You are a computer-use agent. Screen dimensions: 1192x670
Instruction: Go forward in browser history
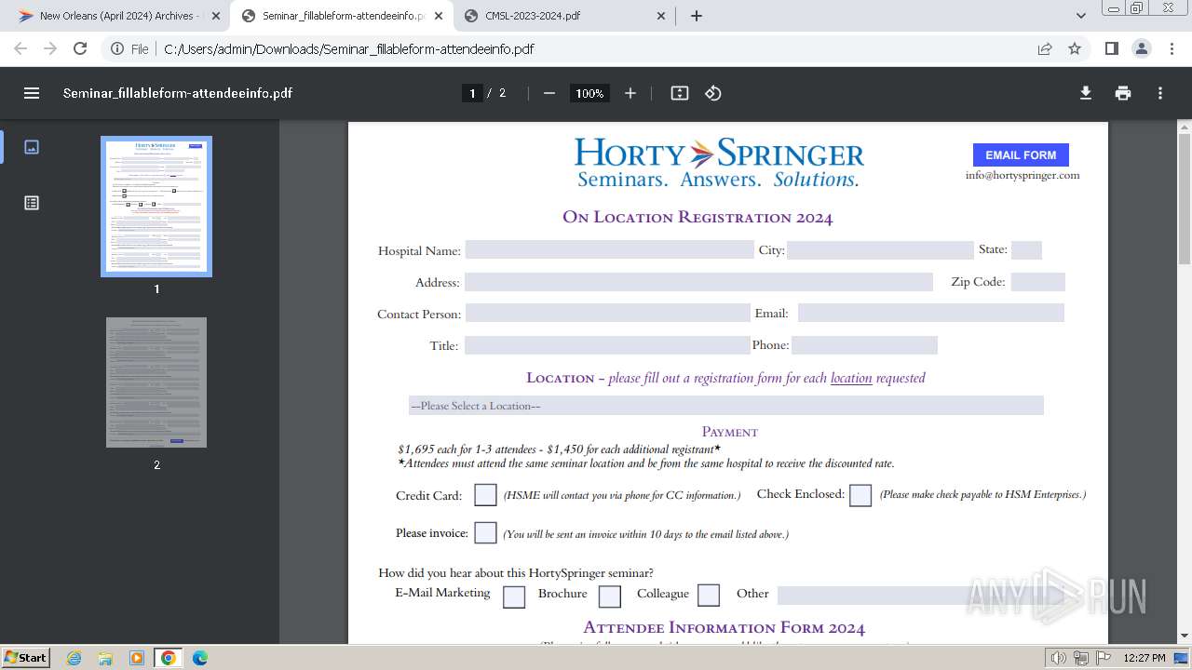pyautogui.click(x=50, y=48)
